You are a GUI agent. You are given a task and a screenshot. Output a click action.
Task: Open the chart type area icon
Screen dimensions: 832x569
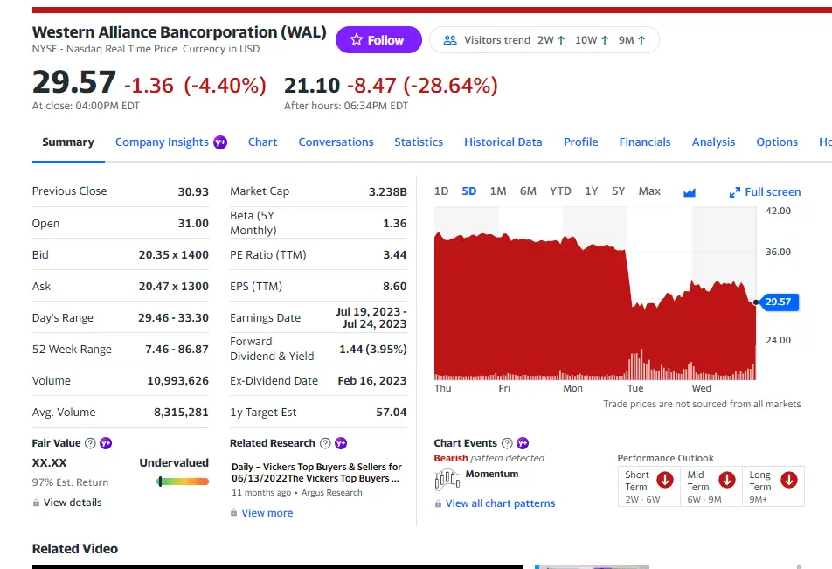click(x=690, y=192)
